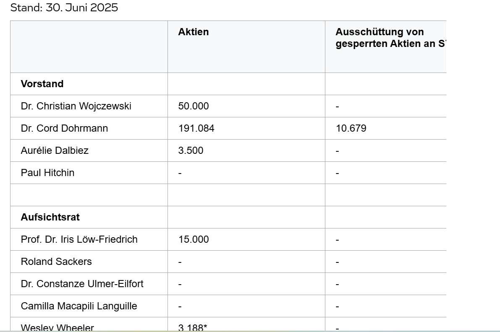This screenshot has height=332, width=500.
Task: Click the 15.000 shares value
Action: 193,239
